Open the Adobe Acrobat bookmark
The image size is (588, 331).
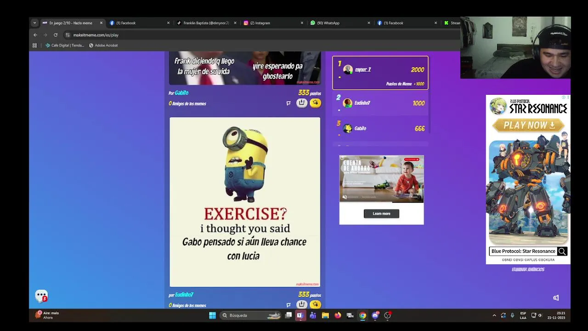pyautogui.click(x=103, y=46)
